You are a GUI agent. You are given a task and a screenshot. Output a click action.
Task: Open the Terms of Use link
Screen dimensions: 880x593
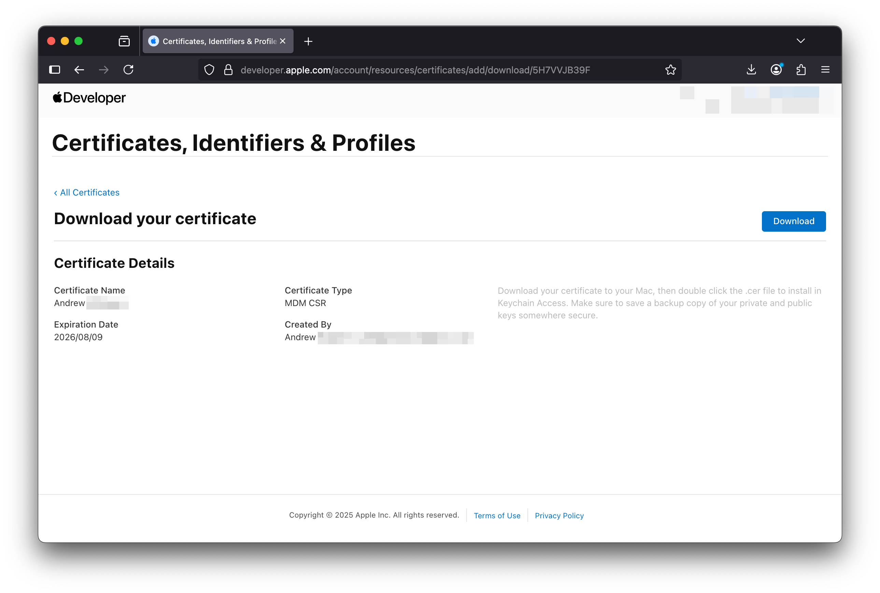[497, 516]
